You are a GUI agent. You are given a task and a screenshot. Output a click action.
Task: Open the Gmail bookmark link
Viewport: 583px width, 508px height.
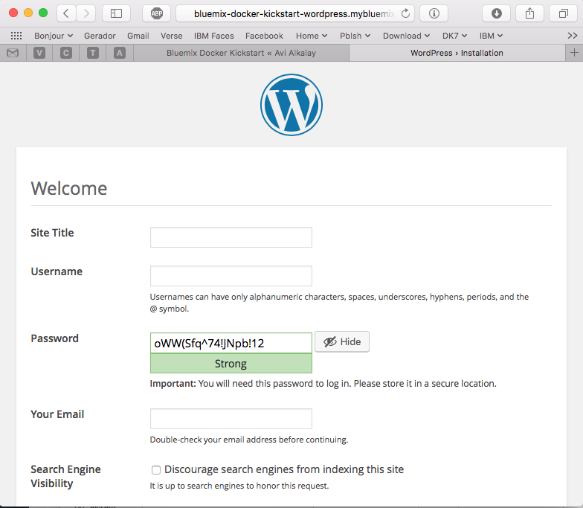click(x=138, y=36)
